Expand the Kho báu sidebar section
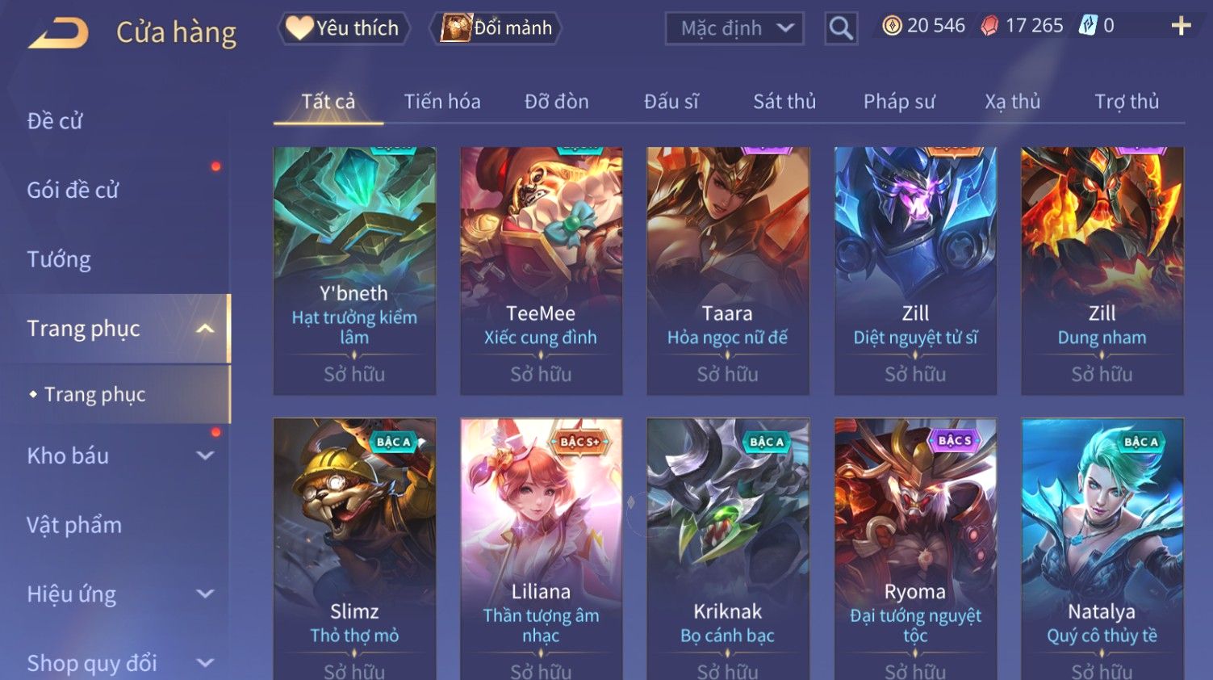 (205, 455)
